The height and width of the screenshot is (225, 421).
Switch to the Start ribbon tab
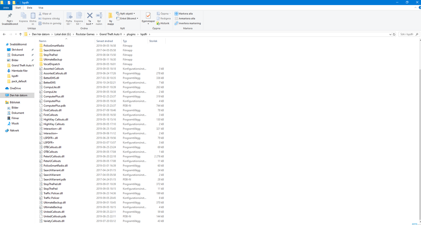[18, 8]
